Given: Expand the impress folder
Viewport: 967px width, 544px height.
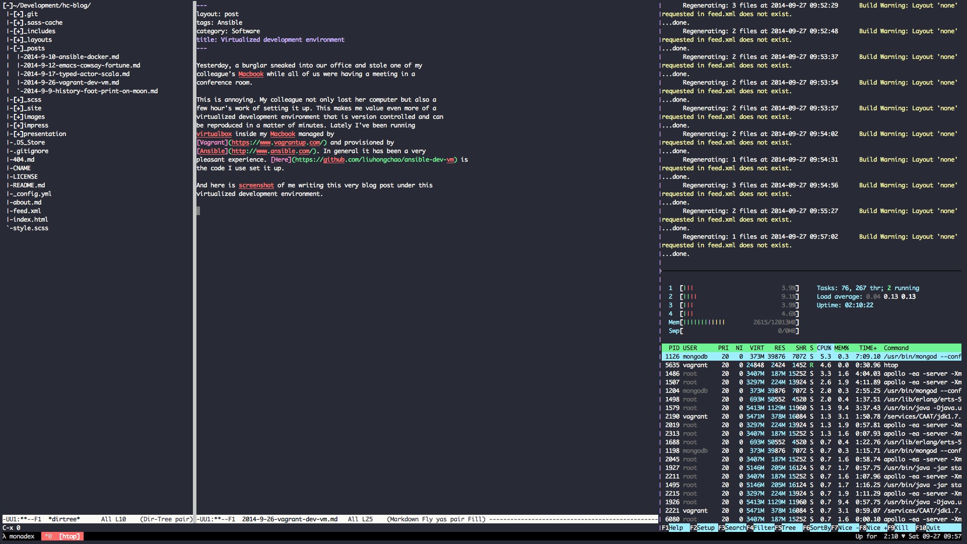Looking at the screenshot, I should pyautogui.click(x=18, y=125).
